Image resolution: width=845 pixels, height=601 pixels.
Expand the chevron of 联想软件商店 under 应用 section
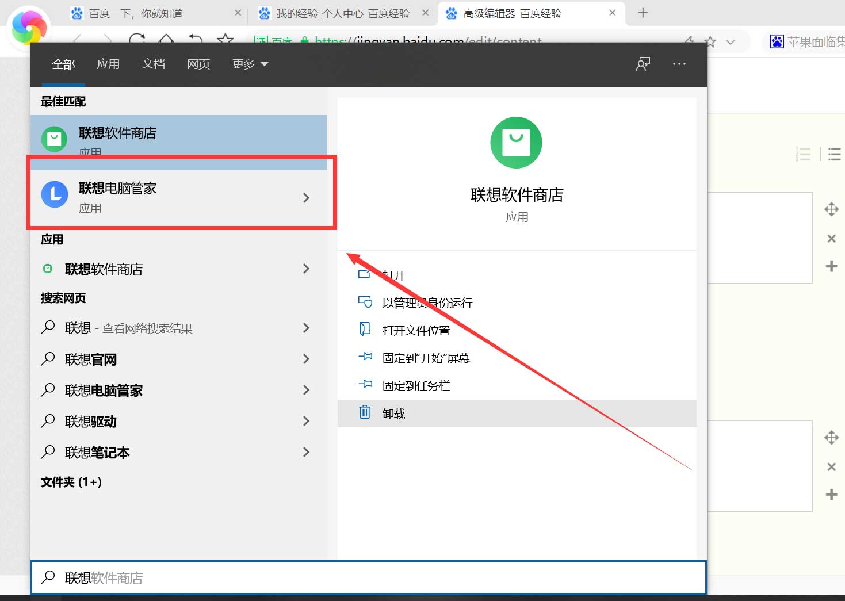306,269
